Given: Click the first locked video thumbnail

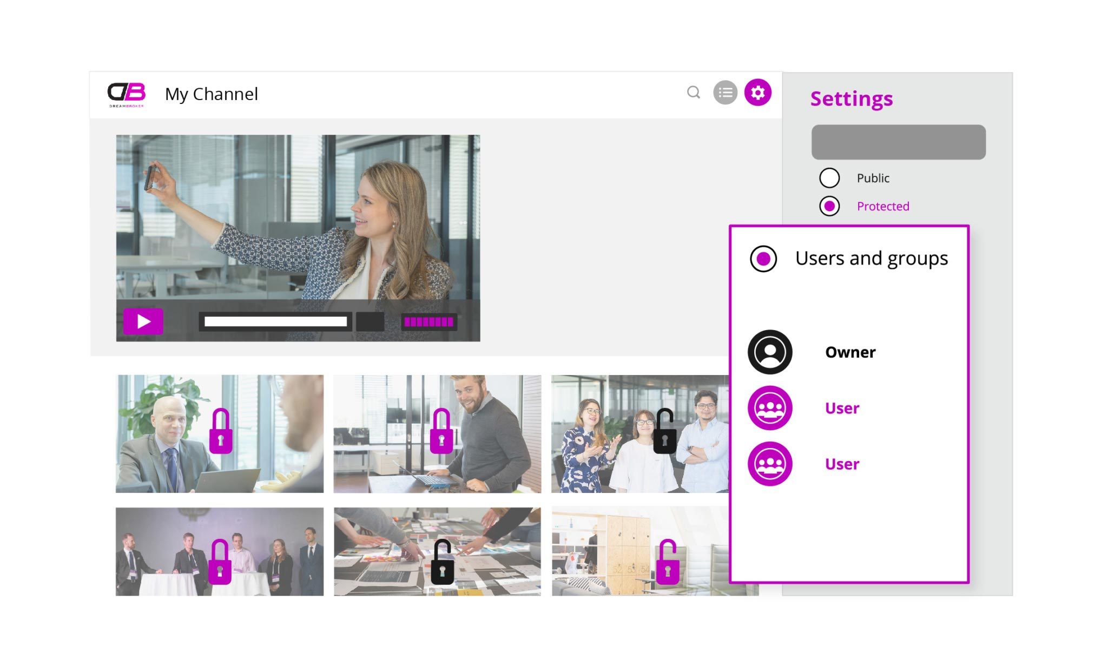Looking at the screenshot, I should tap(219, 432).
